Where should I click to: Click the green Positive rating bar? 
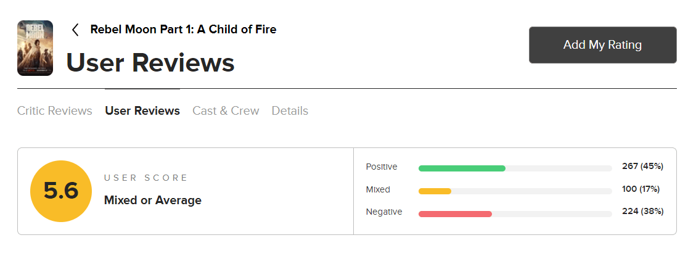click(x=462, y=168)
